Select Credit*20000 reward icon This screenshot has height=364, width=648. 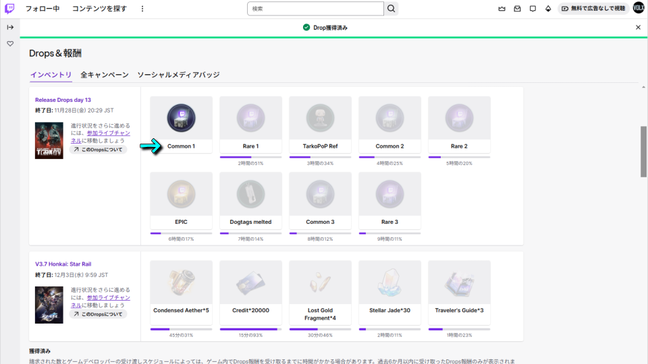click(251, 282)
